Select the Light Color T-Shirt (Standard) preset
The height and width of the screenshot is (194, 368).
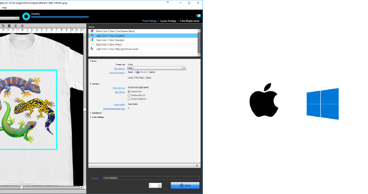(x=143, y=36)
